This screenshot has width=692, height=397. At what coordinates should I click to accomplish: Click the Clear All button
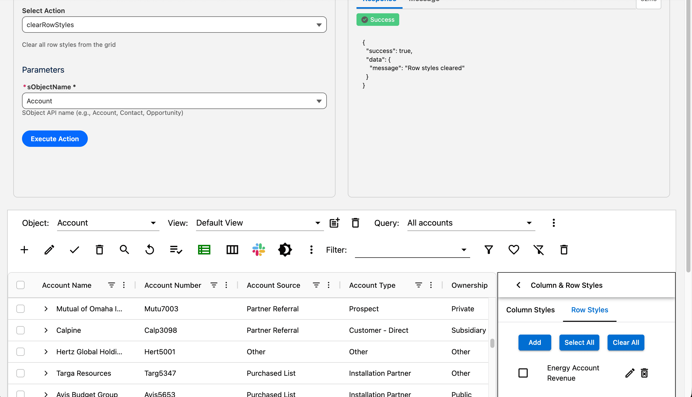pos(625,343)
